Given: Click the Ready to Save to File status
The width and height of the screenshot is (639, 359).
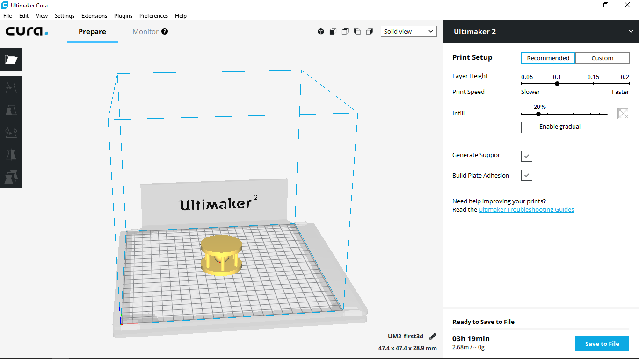Looking at the screenshot, I should coord(483,322).
